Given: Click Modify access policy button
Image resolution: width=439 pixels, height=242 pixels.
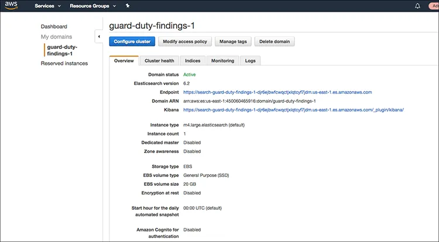Looking at the screenshot, I should pyautogui.click(x=185, y=42).
